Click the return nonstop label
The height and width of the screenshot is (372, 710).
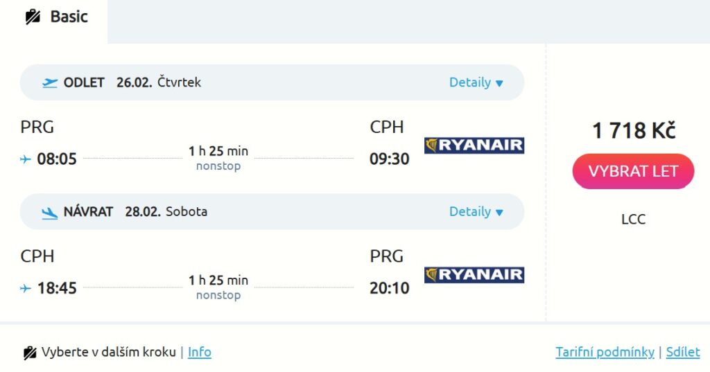(218, 296)
